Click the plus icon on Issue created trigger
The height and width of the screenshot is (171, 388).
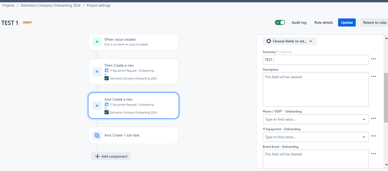[97, 42]
